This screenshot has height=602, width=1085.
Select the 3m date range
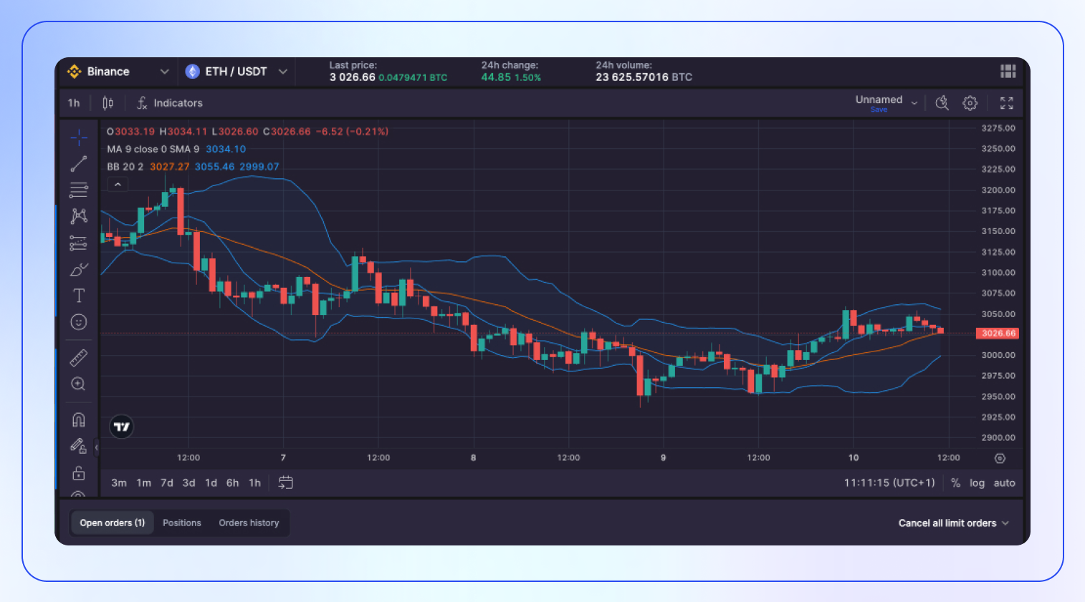(119, 483)
